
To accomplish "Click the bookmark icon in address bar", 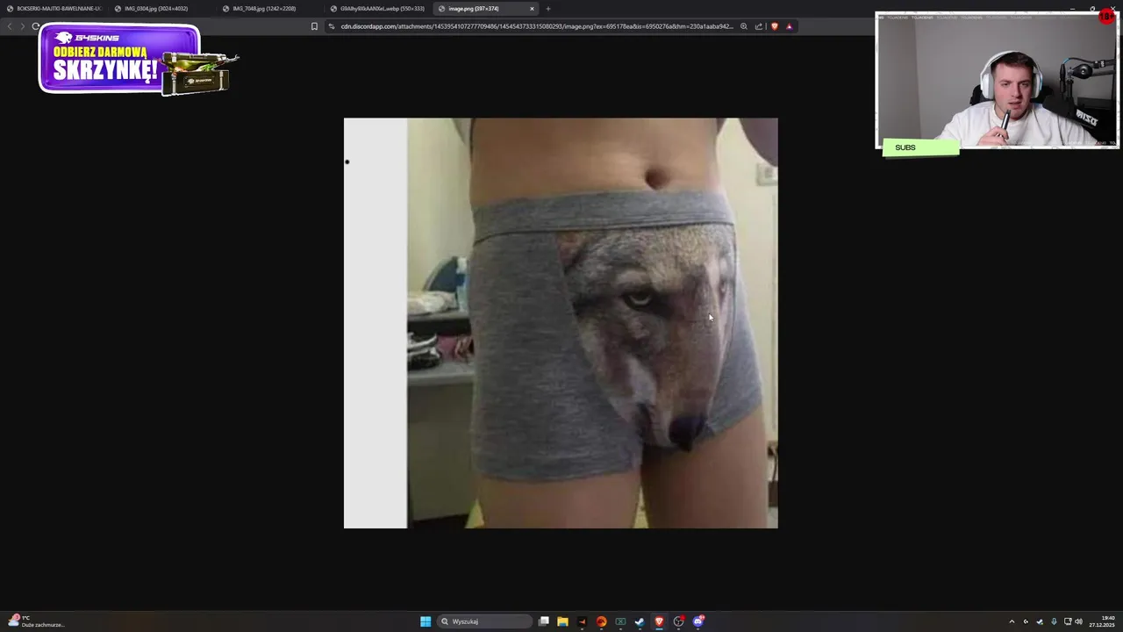I will point(314,26).
